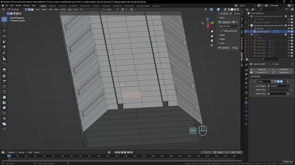Enable face select mode
This screenshot has width=295, height=165.
32,9
